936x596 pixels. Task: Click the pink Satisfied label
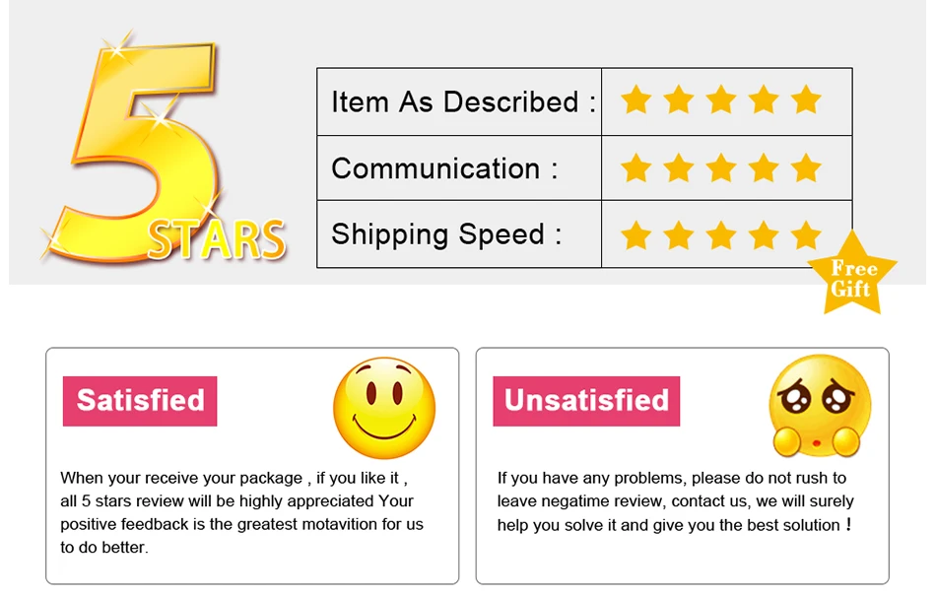point(140,401)
